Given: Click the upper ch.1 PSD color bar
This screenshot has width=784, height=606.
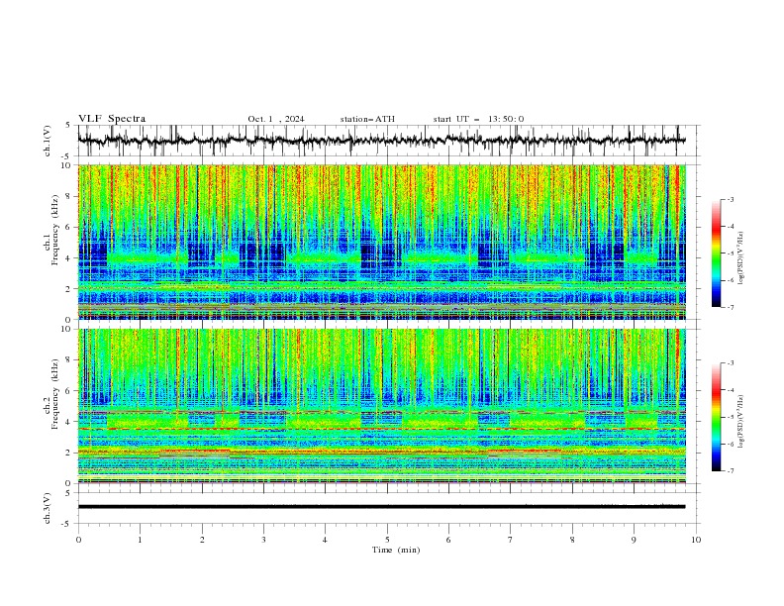Looking at the screenshot, I should [716, 253].
